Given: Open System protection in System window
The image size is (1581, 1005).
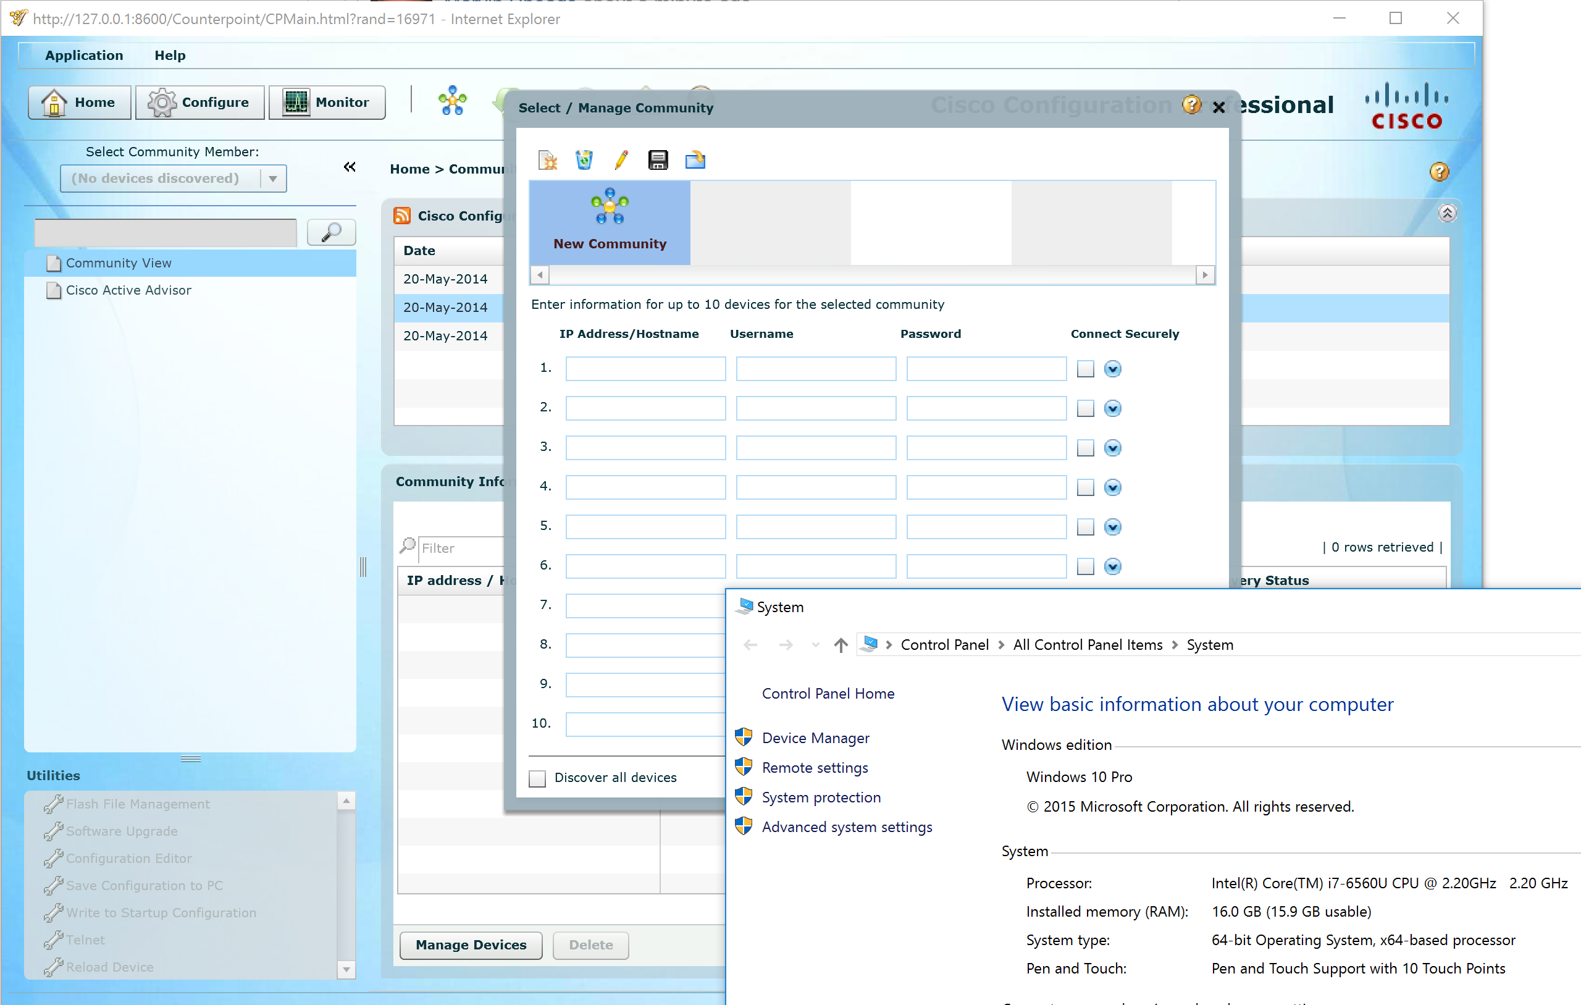Looking at the screenshot, I should coord(821,797).
